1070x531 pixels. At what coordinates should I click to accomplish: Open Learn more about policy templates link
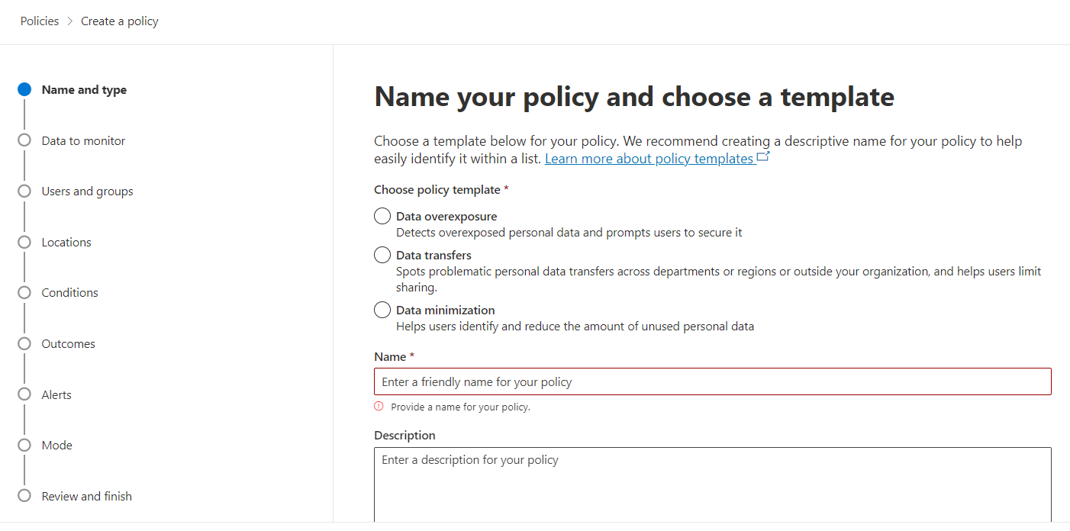649,159
